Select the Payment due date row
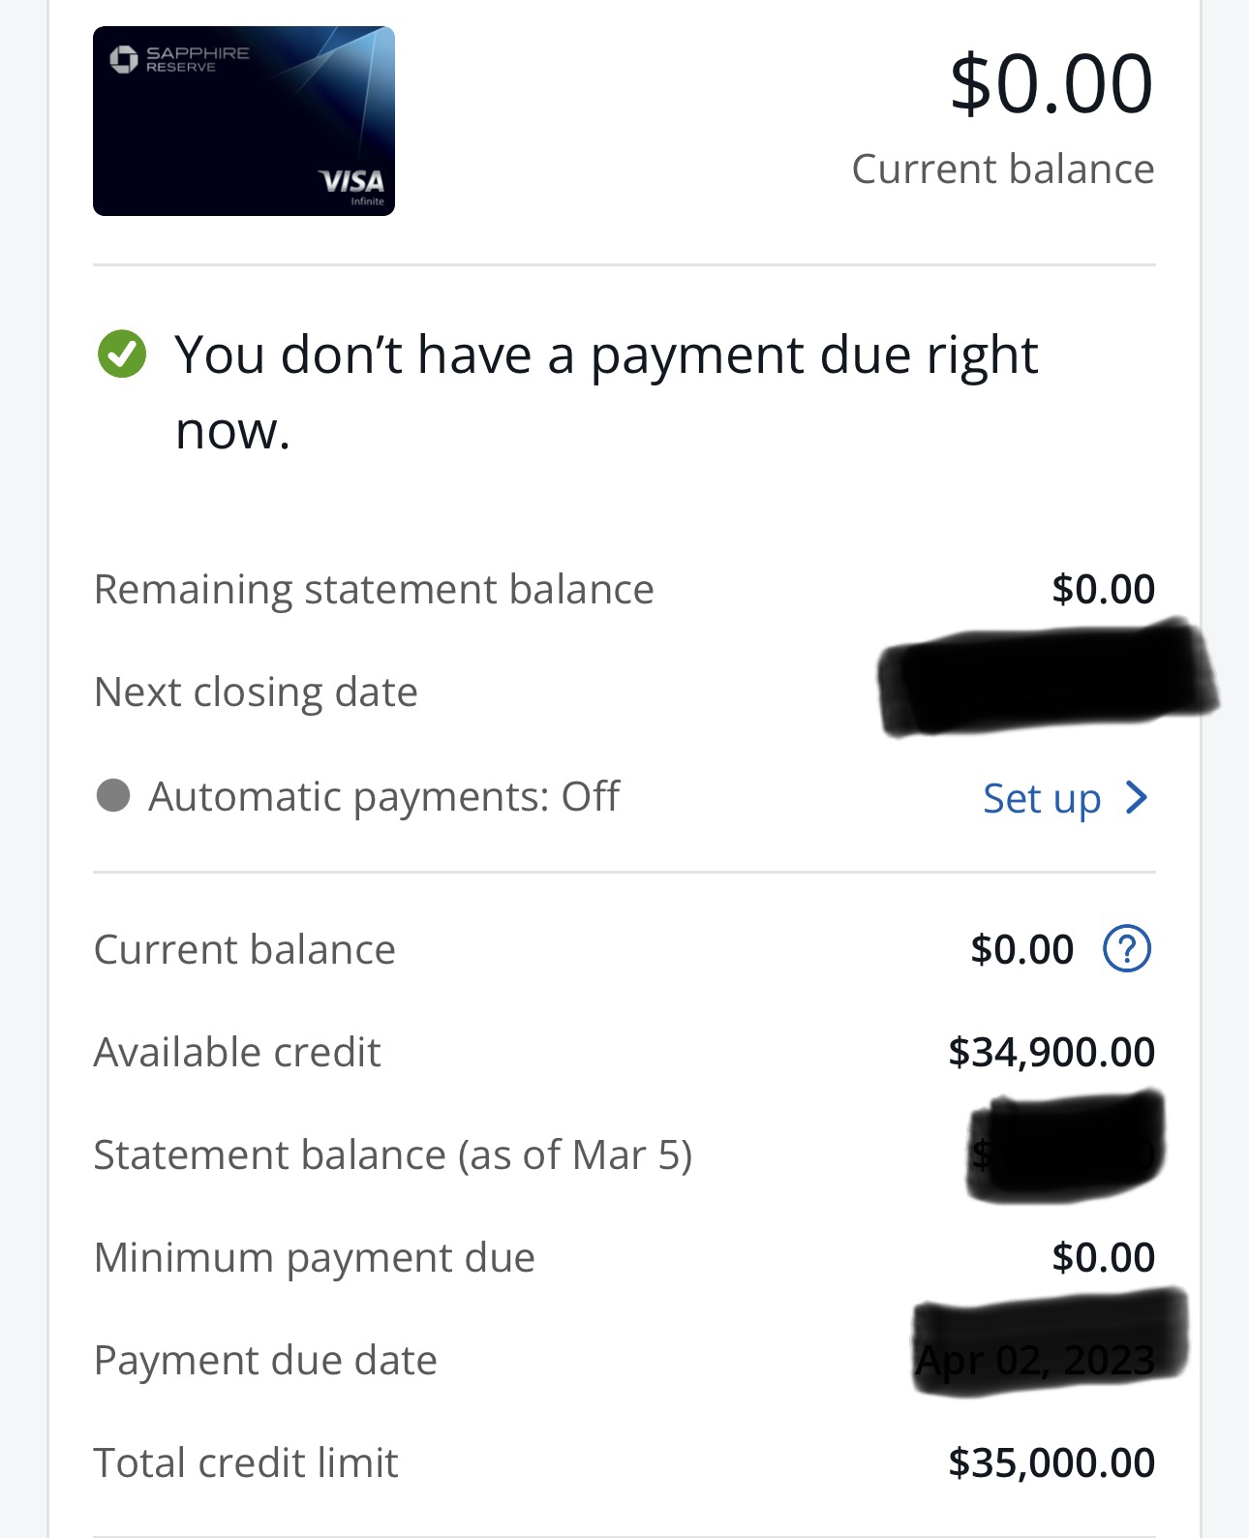The height and width of the screenshot is (1538, 1249). 264,1360
